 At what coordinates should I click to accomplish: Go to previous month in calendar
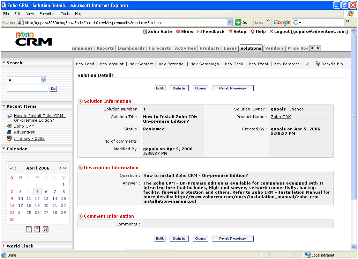point(15,168)
